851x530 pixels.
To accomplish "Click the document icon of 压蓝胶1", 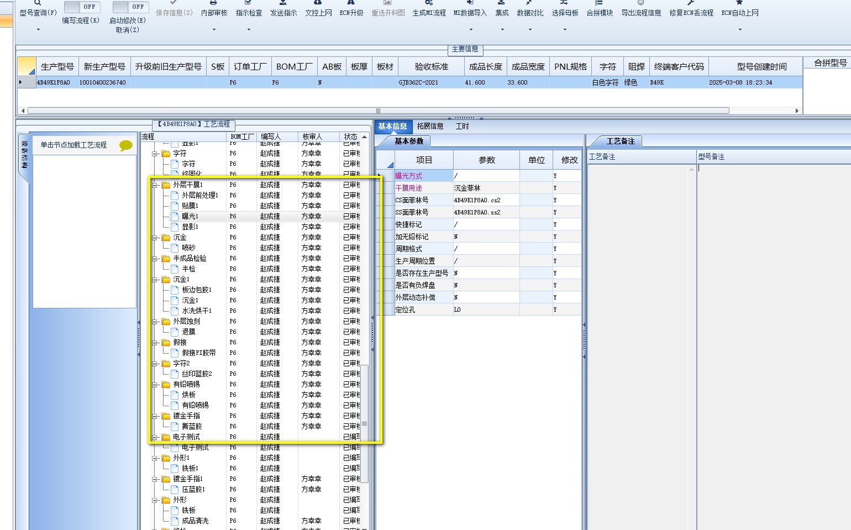I will click(x=175, y=489).
